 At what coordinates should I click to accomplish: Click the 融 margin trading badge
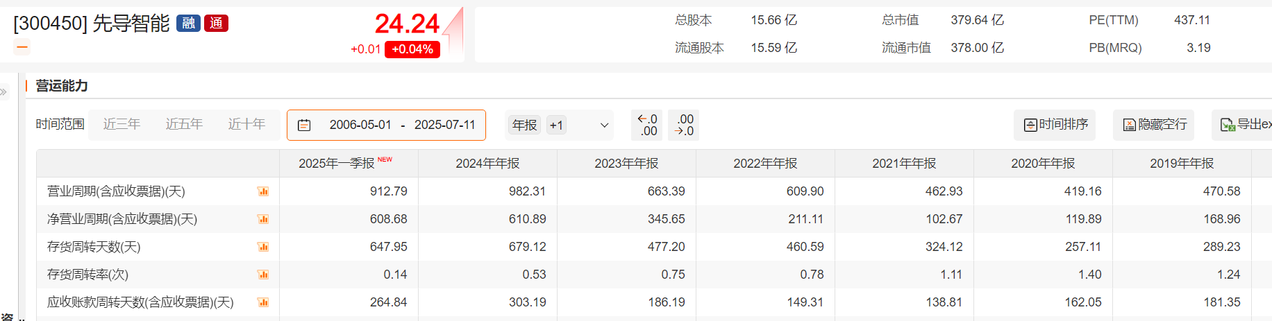188,24
